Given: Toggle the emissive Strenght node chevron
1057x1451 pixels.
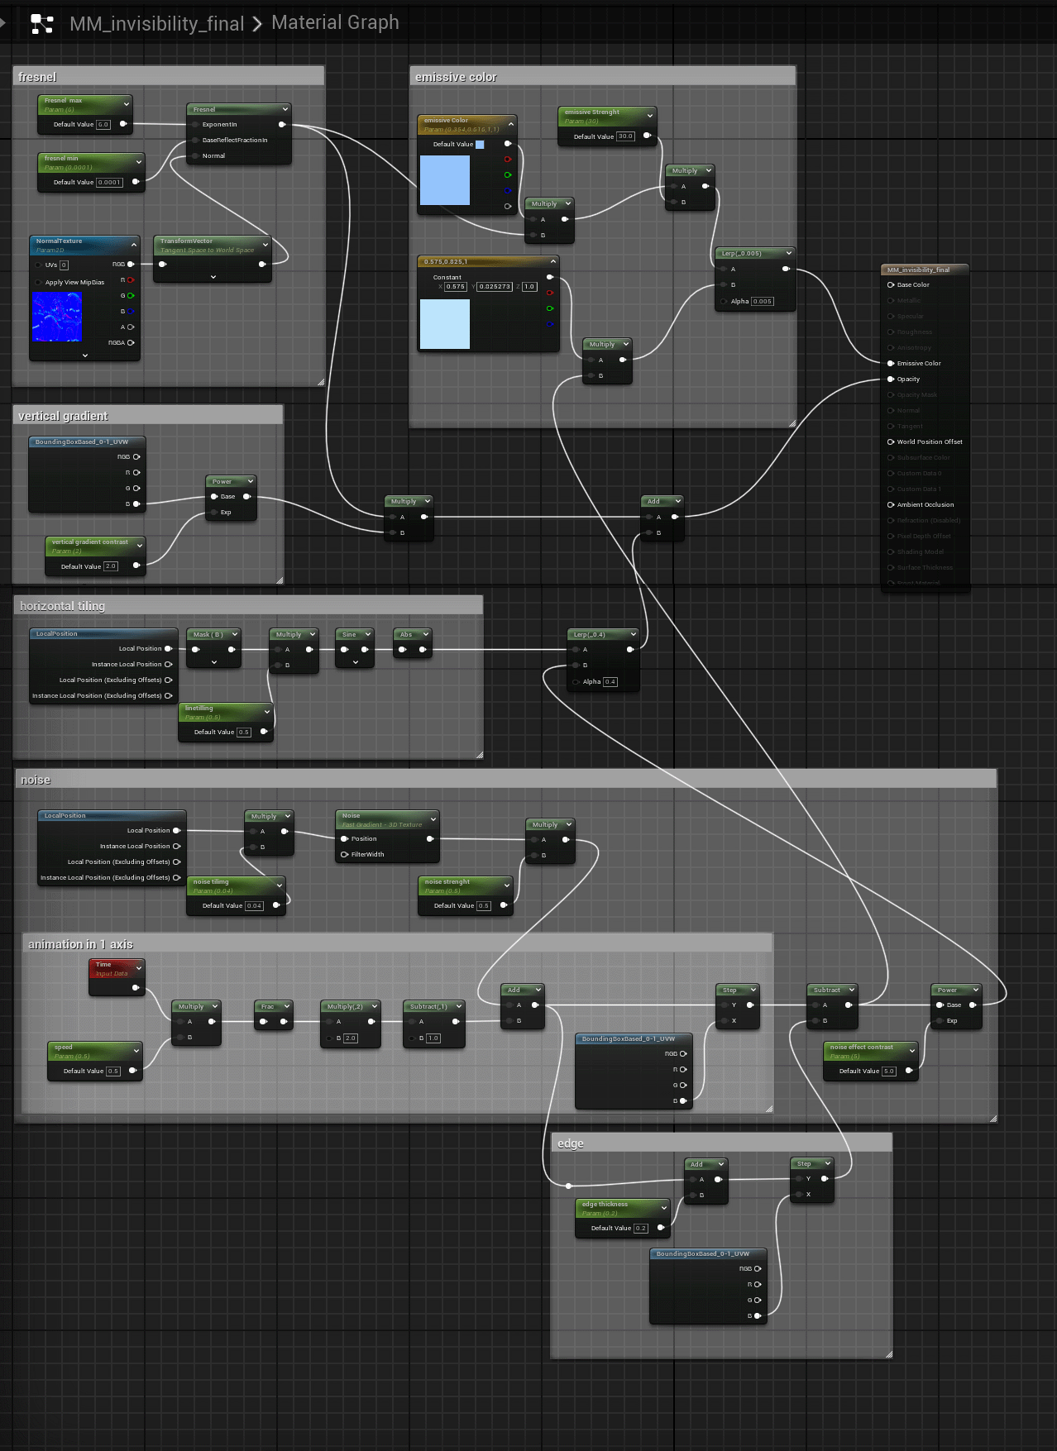Looking at the screenshot, I should (x=649, y=116).
